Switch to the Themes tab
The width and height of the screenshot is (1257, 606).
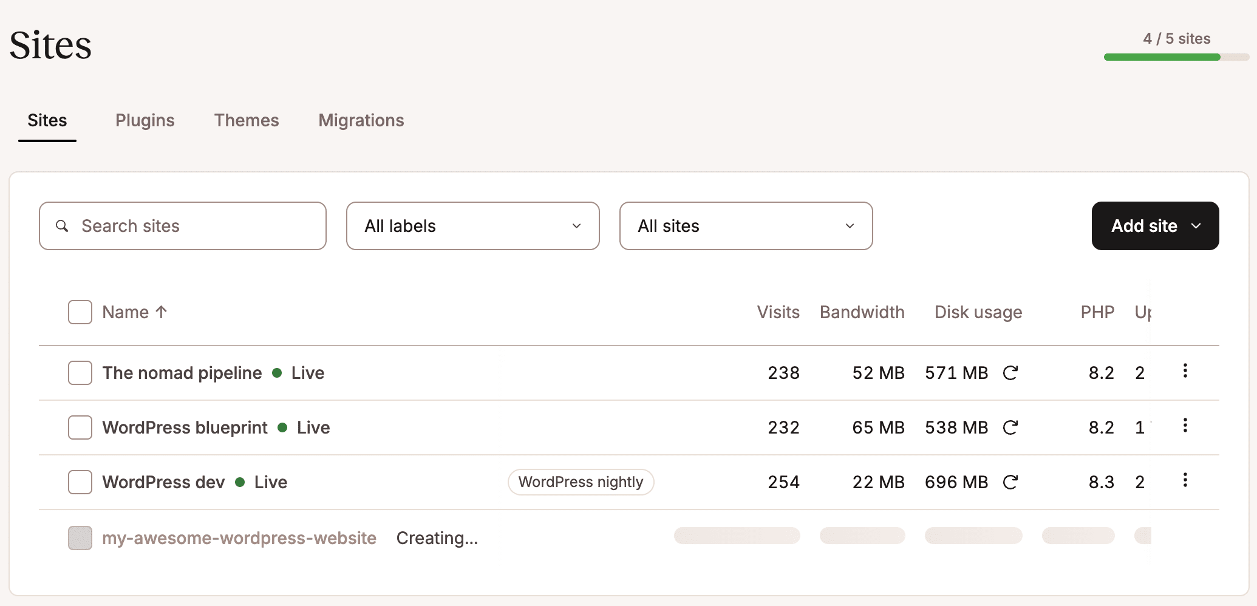coord(247,120)
